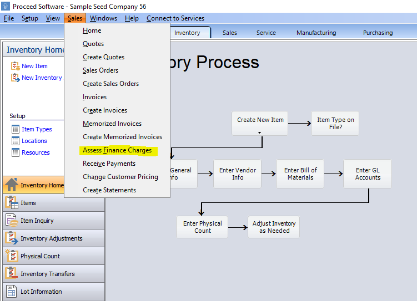The height and width of the screenshot is (301, 417).
Task: Click the New Inventory icon
Action: tap(15, 78)
